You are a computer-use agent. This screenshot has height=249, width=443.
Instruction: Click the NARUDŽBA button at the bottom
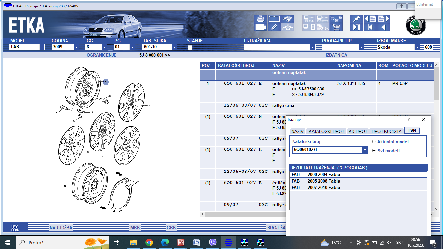(61, 228)
